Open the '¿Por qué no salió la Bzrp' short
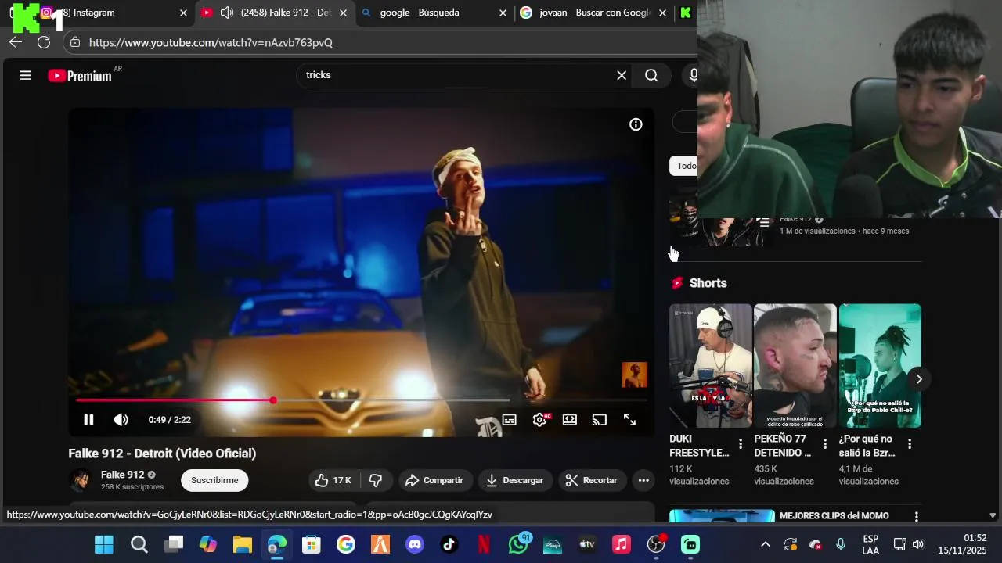 point(880,366)
